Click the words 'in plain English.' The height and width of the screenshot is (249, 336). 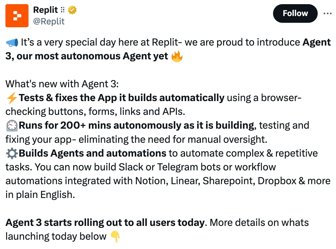(40, 195)
